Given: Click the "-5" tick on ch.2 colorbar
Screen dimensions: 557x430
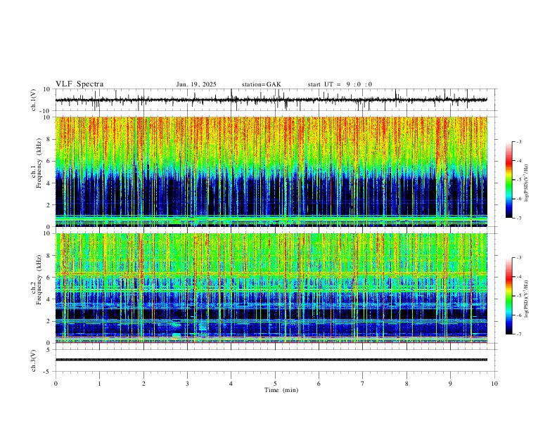Looking at the screenshot, I should pyautogui.click(x=518, y=296).
